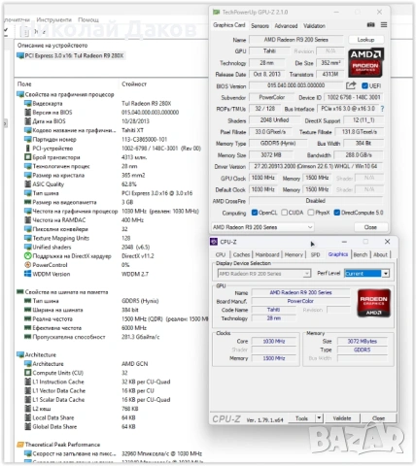Switch to the Advanced tab in GPU-Z
The width and height of the screenshot is (416, 466).
click(286, 26)
